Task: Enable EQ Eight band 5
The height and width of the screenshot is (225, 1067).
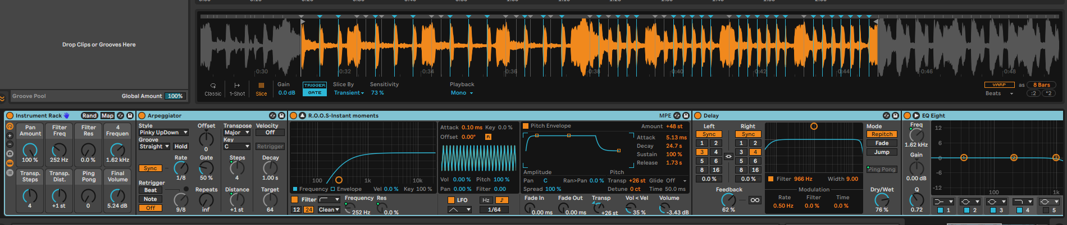Action: tap(1045, 210)
